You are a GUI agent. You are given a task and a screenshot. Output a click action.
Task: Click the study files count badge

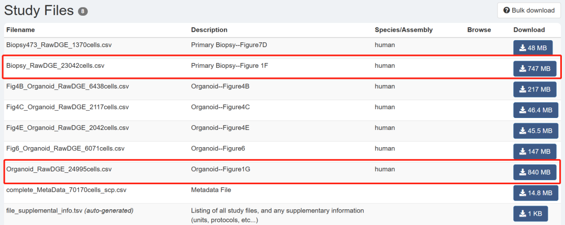coord(83,11)
